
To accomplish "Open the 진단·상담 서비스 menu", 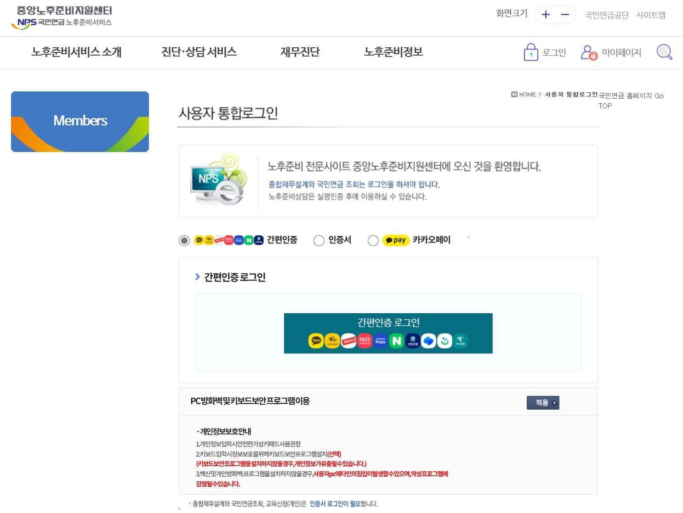I will pos(199,52).
